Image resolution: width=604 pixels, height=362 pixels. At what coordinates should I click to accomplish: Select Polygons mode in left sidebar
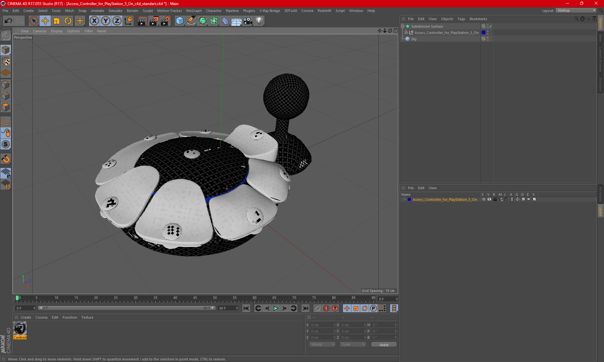(x=6, y=107)
